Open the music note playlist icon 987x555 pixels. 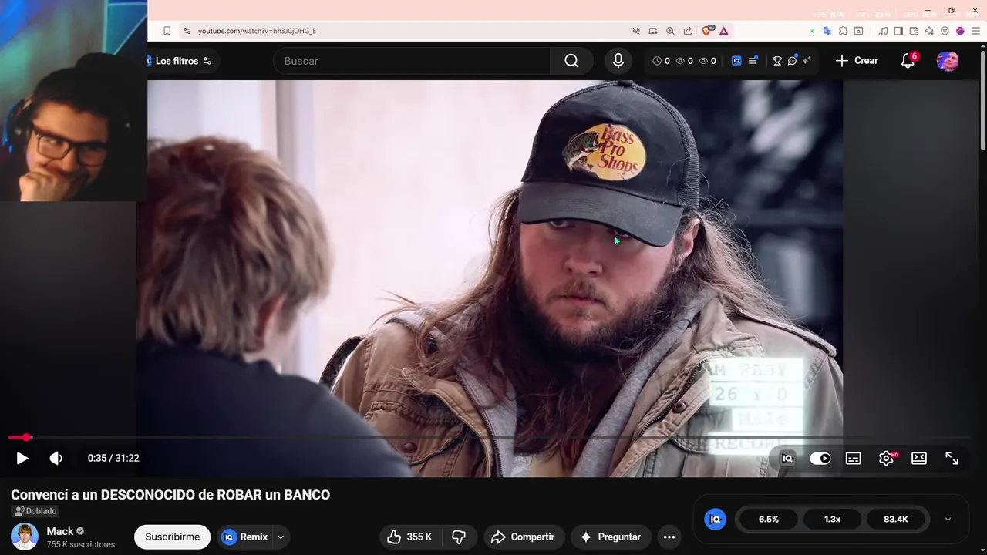884,31
